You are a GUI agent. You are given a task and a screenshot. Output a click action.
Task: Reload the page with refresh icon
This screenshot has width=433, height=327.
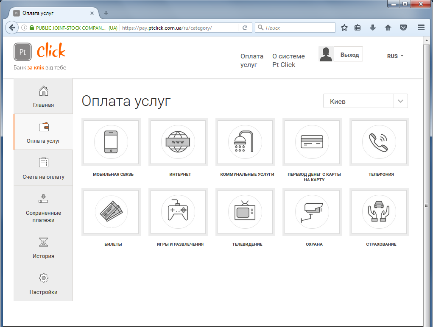245,28
